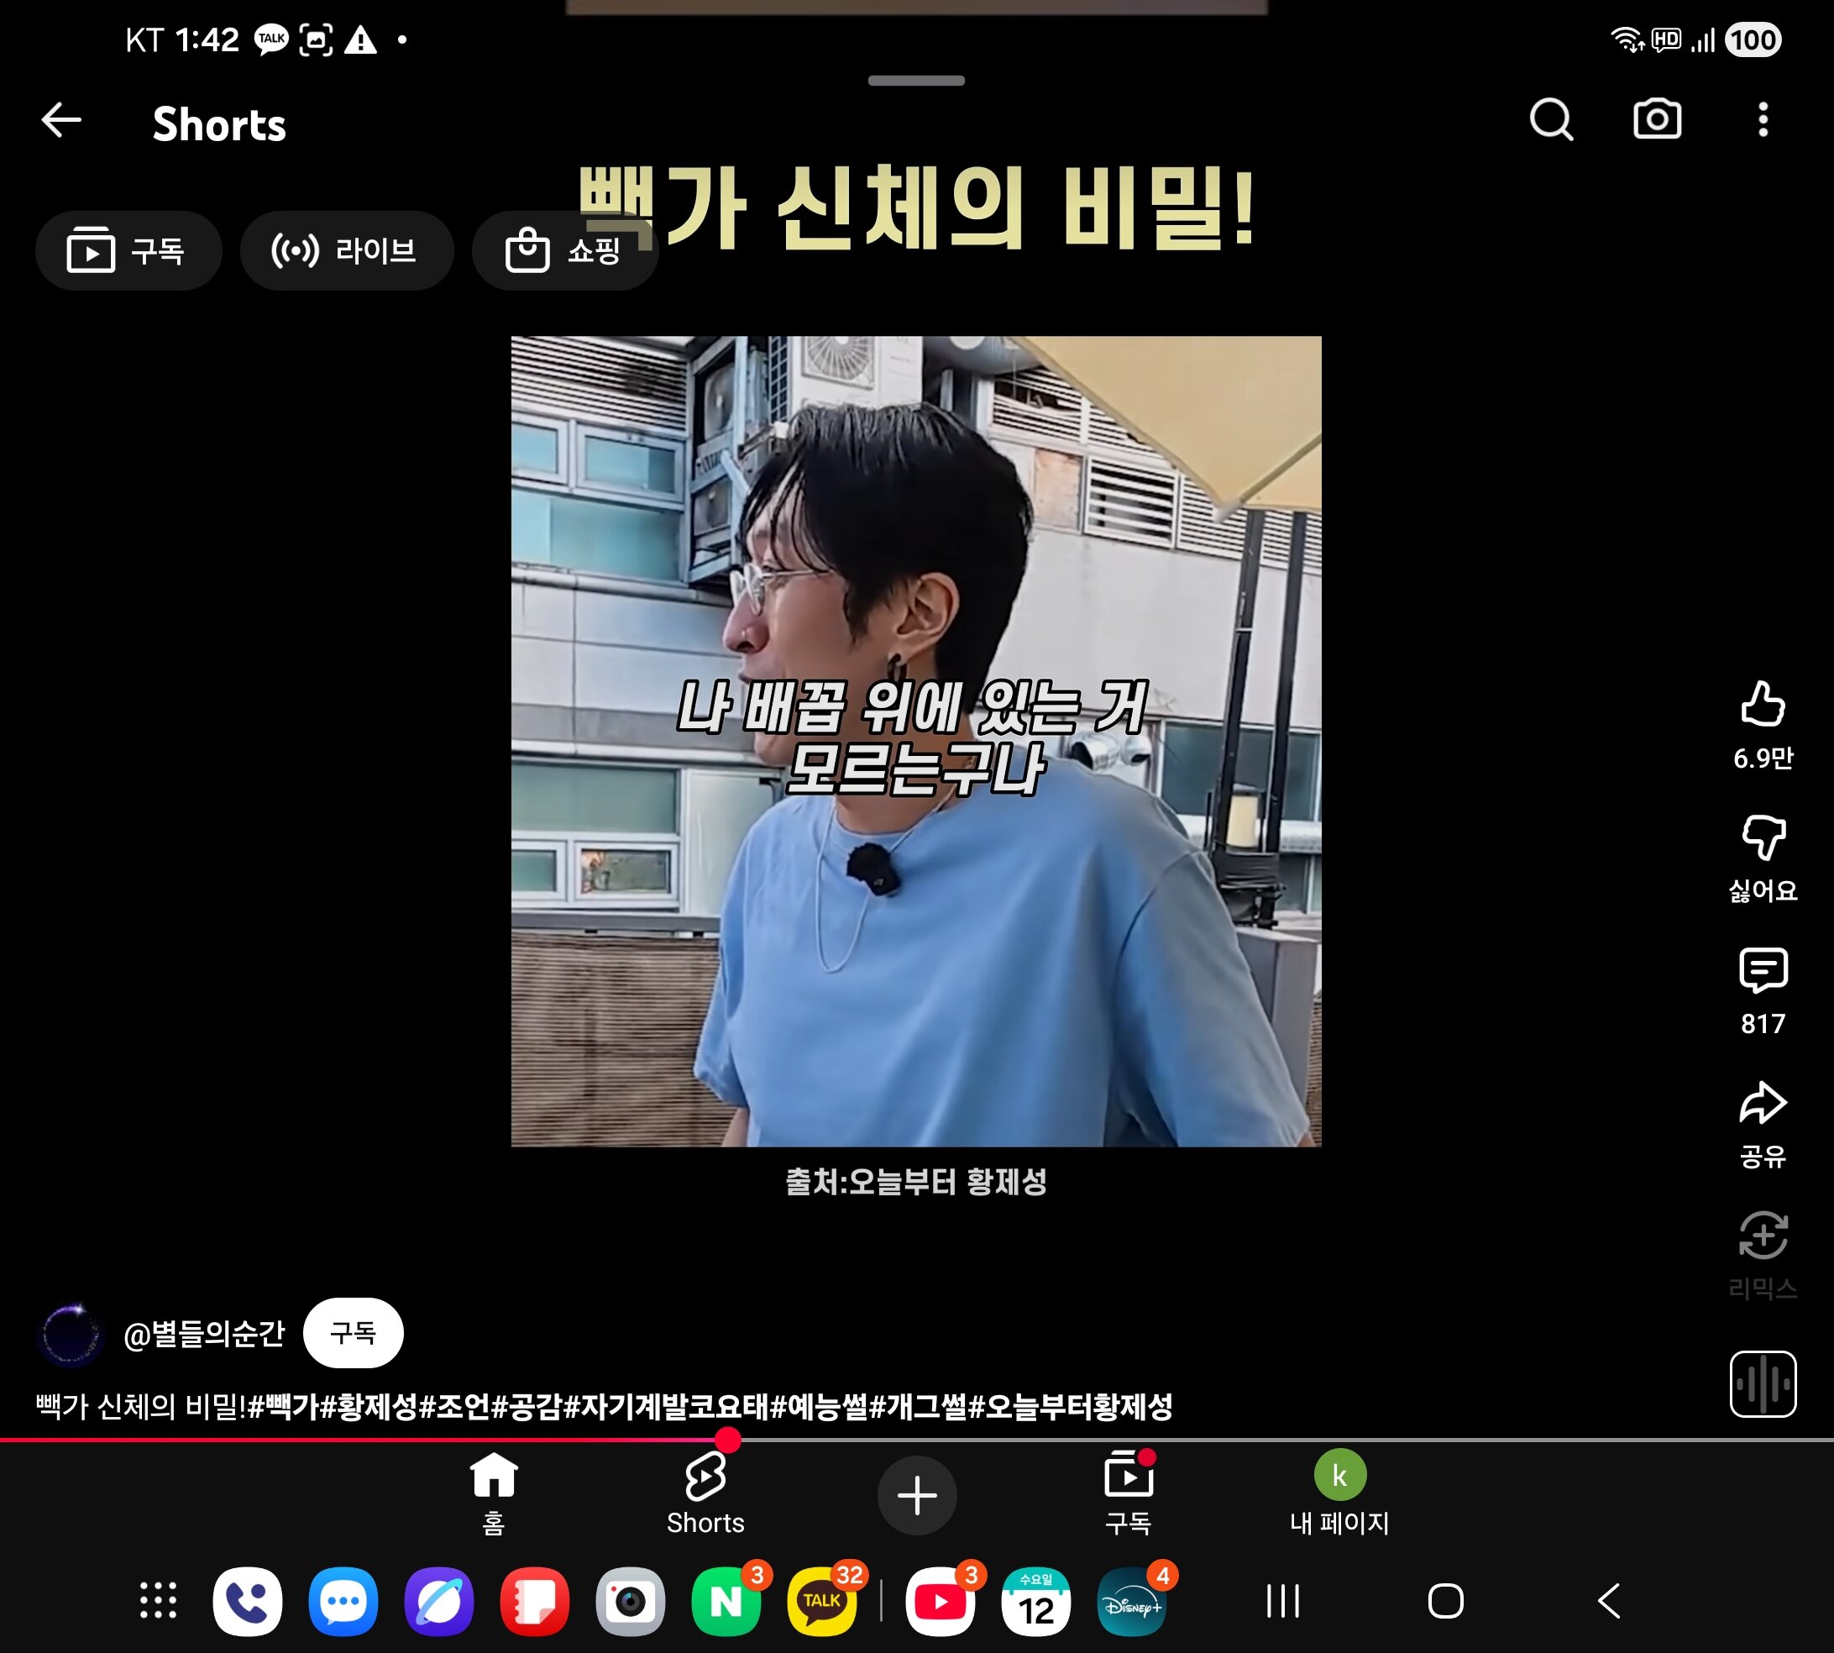1834x1653 pixels.
Task: Dislike the short with thumbs down
Action: (x=1763, y=837)
